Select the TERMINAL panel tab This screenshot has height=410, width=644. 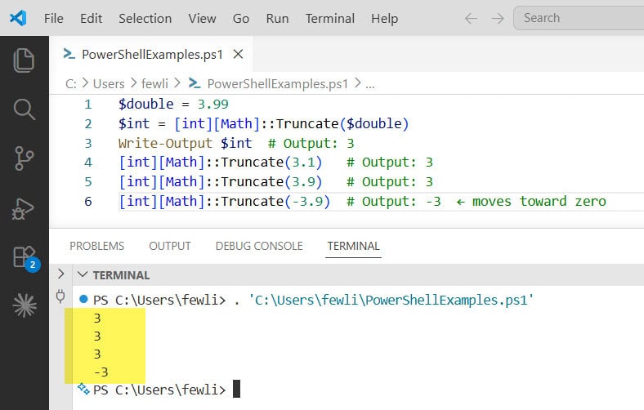click(x=353, y=246)
